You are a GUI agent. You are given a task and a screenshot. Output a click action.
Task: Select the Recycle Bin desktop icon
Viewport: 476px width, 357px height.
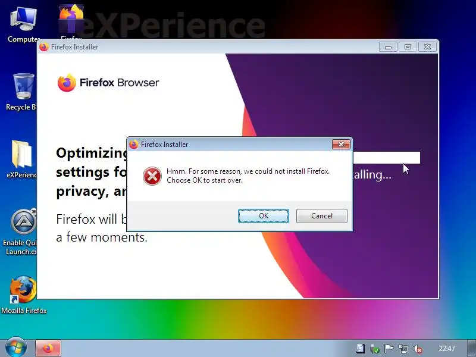[x=21, y=92]
